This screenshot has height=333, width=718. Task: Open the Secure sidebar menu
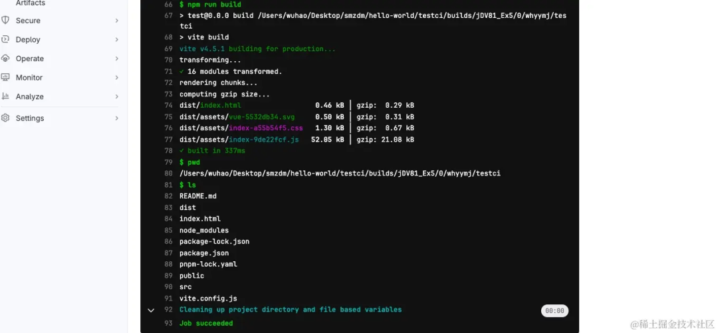28,21
